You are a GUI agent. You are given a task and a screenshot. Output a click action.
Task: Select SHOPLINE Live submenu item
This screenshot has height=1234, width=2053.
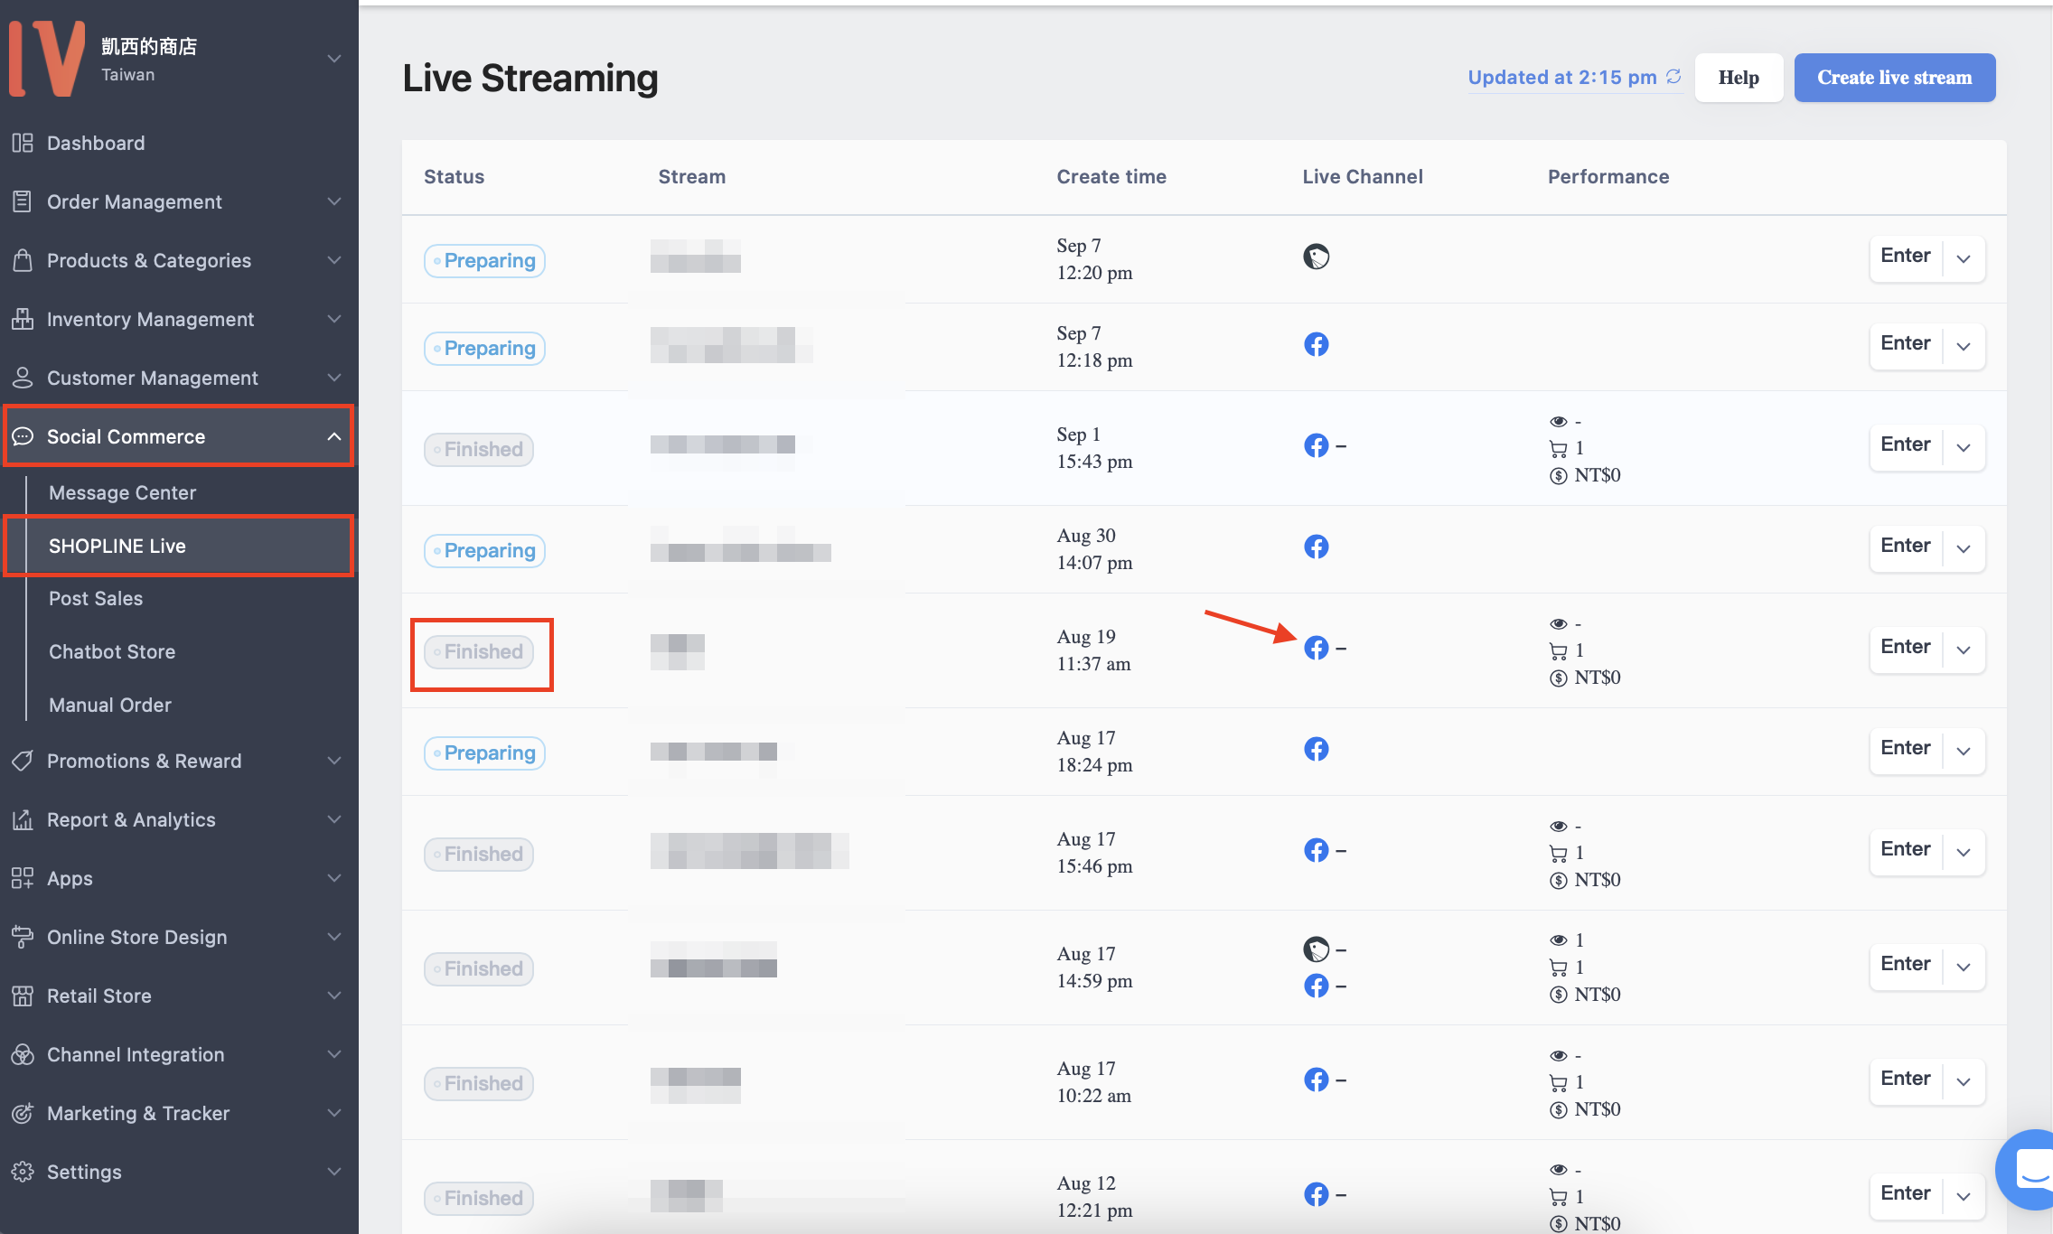point(178,546)
